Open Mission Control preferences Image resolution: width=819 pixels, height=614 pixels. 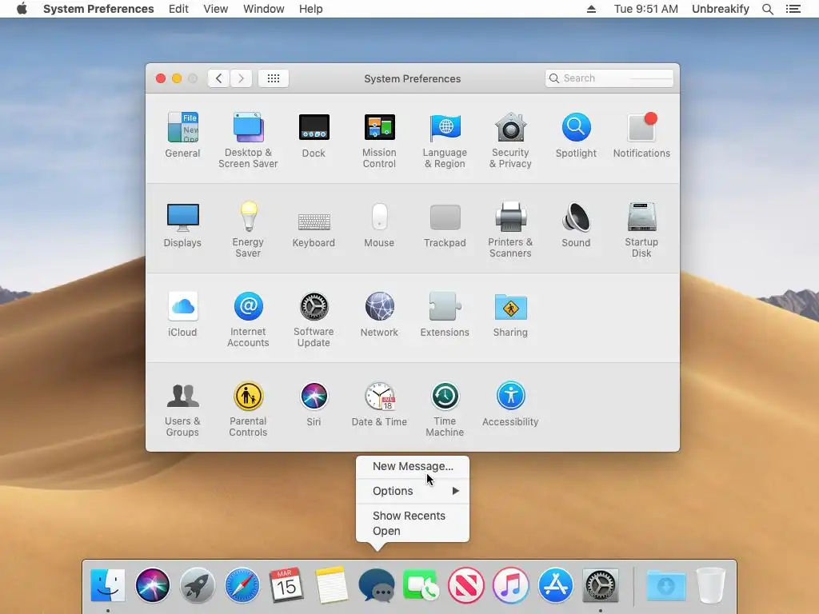pos(379,140)
